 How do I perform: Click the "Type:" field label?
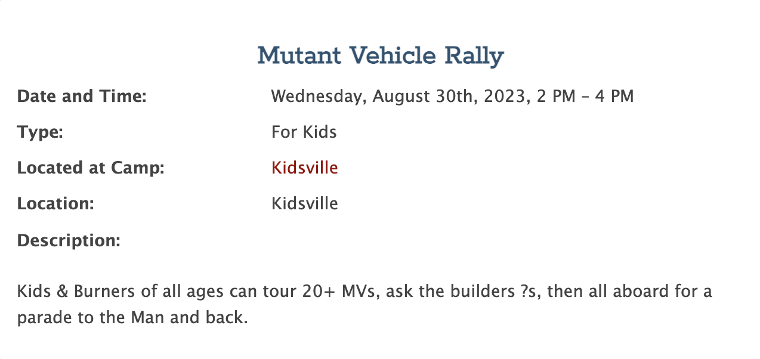pos(40,132)
